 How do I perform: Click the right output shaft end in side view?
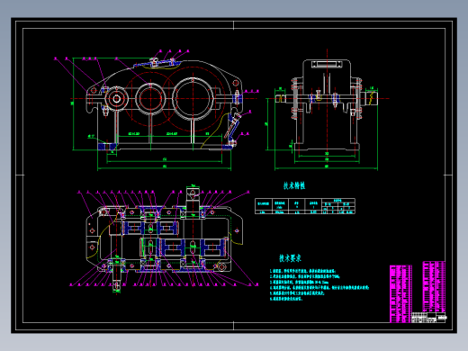[370, 98]
